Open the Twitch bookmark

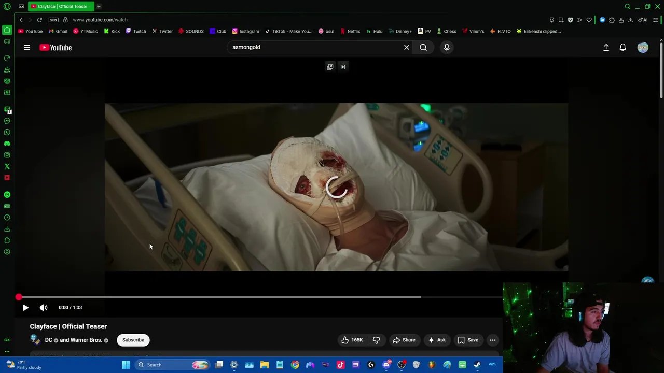[x=136, y=31]
